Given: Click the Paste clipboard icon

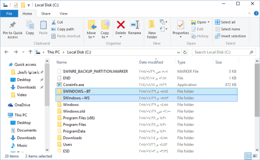Looking at the screenshot, I should click(x=43, y=25).
